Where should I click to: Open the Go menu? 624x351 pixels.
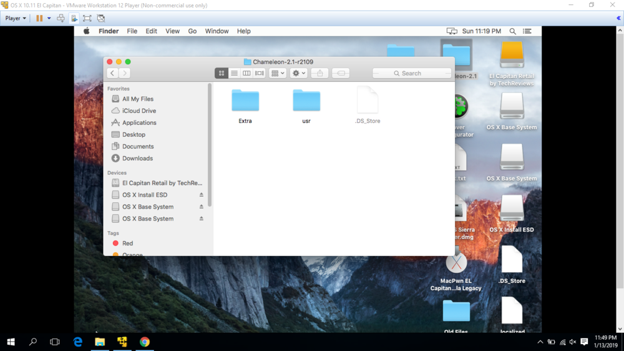192,31
